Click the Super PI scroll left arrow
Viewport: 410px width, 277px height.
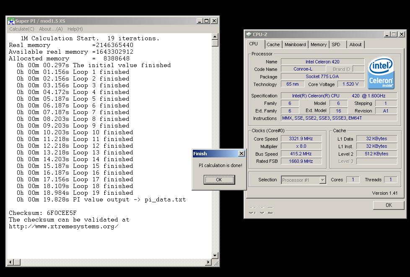click(10, 262)
